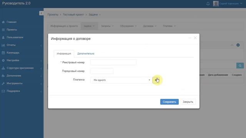
Task: Click Проекты breadcrumb link
Action: [x=53, y=15]
